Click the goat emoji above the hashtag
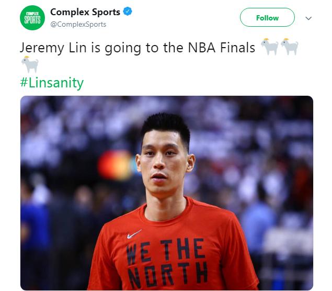Image resolution: width=332 pixels, height=291 pixels. coord(30,64)
